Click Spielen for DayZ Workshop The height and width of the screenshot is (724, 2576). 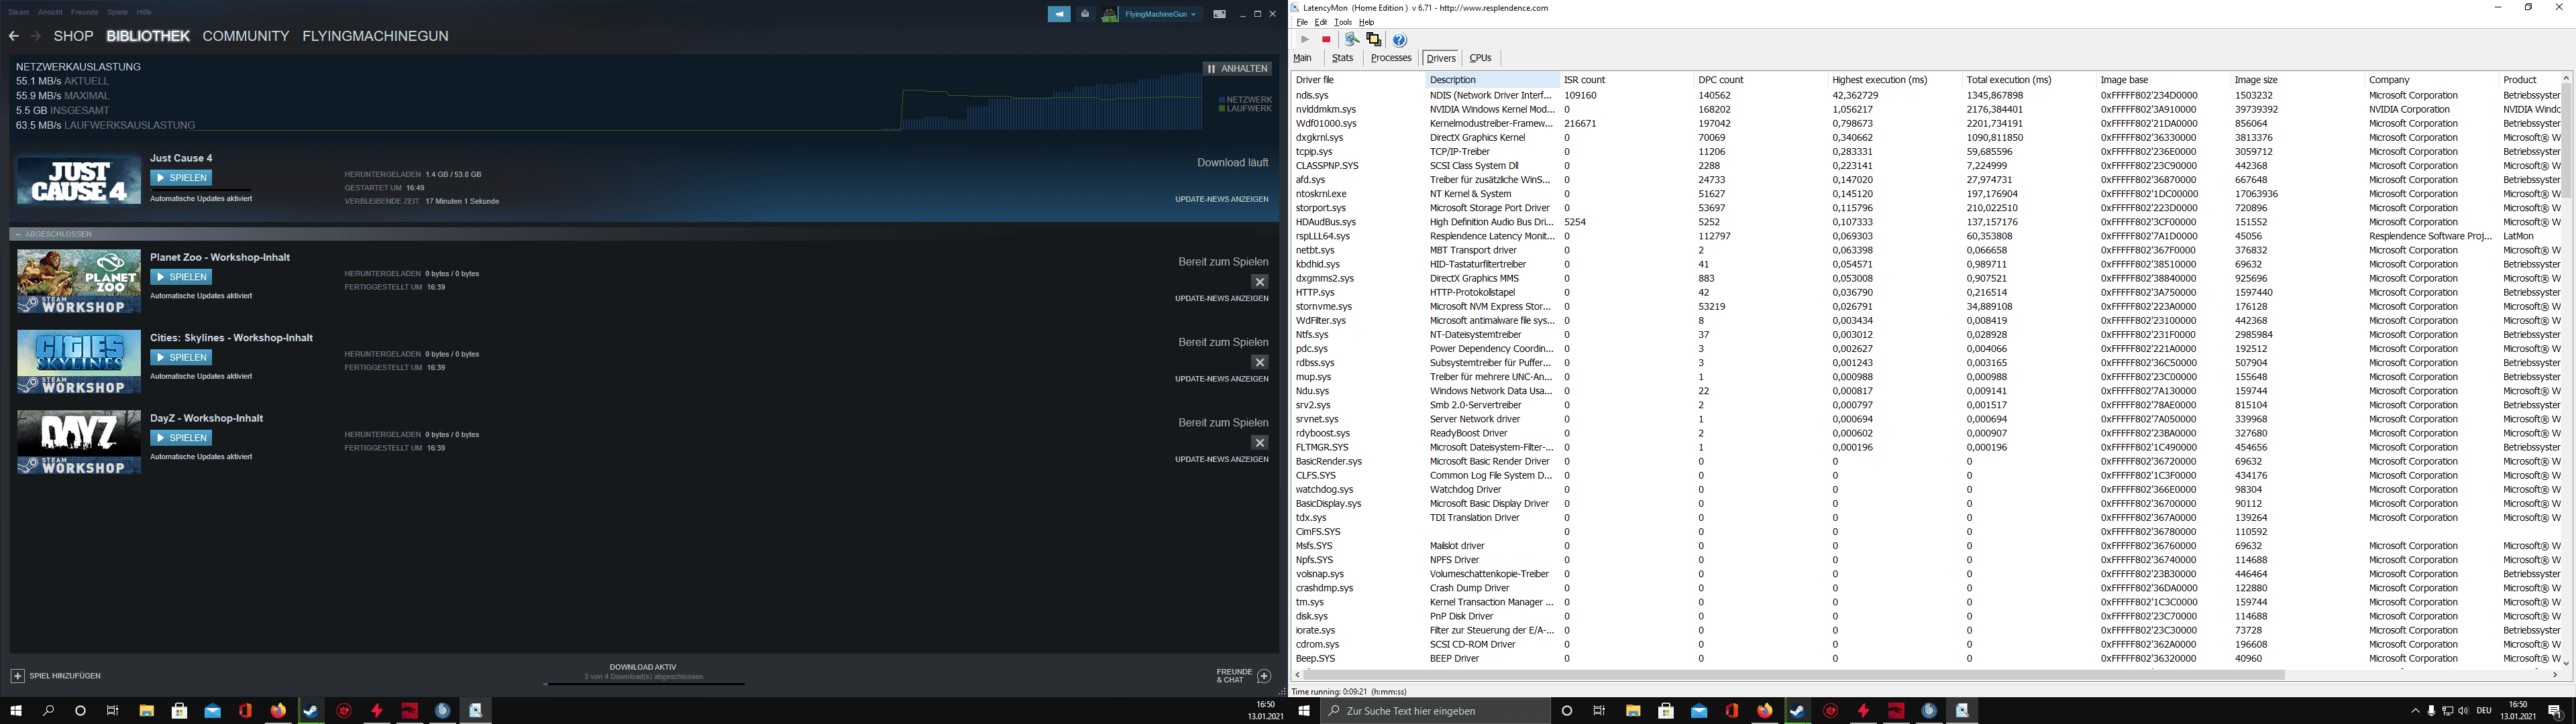(181, 438)
